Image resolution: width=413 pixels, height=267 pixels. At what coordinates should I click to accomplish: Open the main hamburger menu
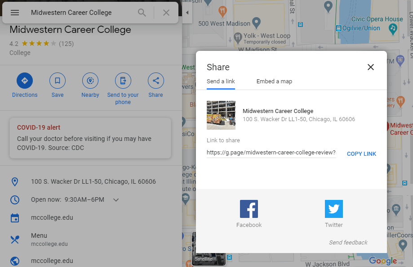coord(15,13)
